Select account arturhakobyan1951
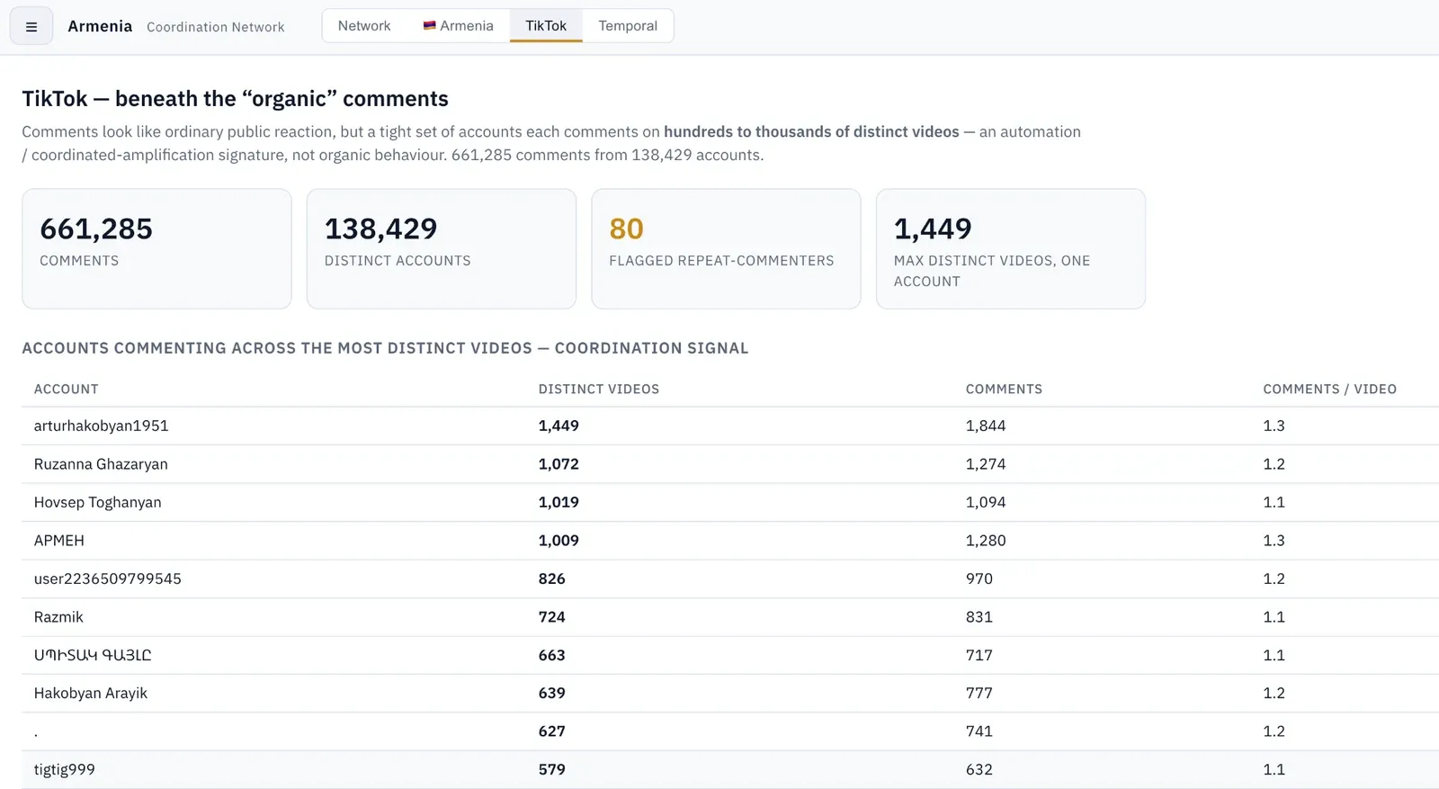 pyautogui.click(x=102, y=426)
